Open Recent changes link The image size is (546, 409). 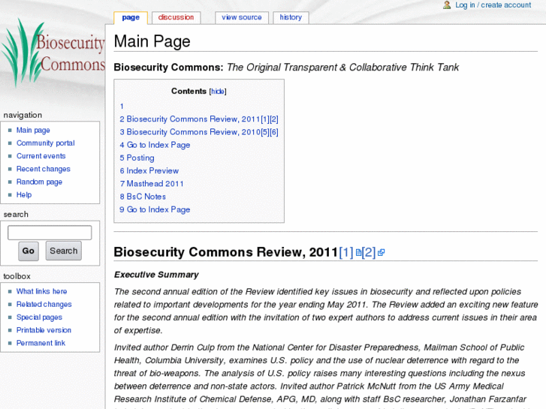[x=44, y=169]
